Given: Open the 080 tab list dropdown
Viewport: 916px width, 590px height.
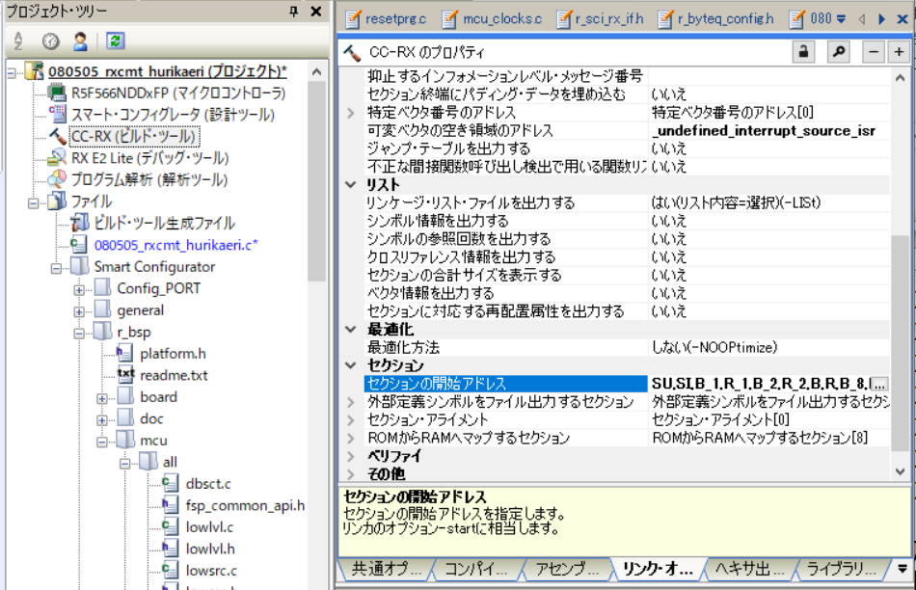Looking at the screenshot, I should (x=841, y=18).
